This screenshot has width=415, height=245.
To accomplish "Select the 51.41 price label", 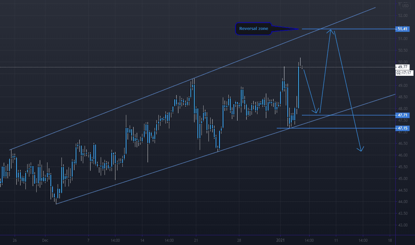I will (x=402, y=29).
